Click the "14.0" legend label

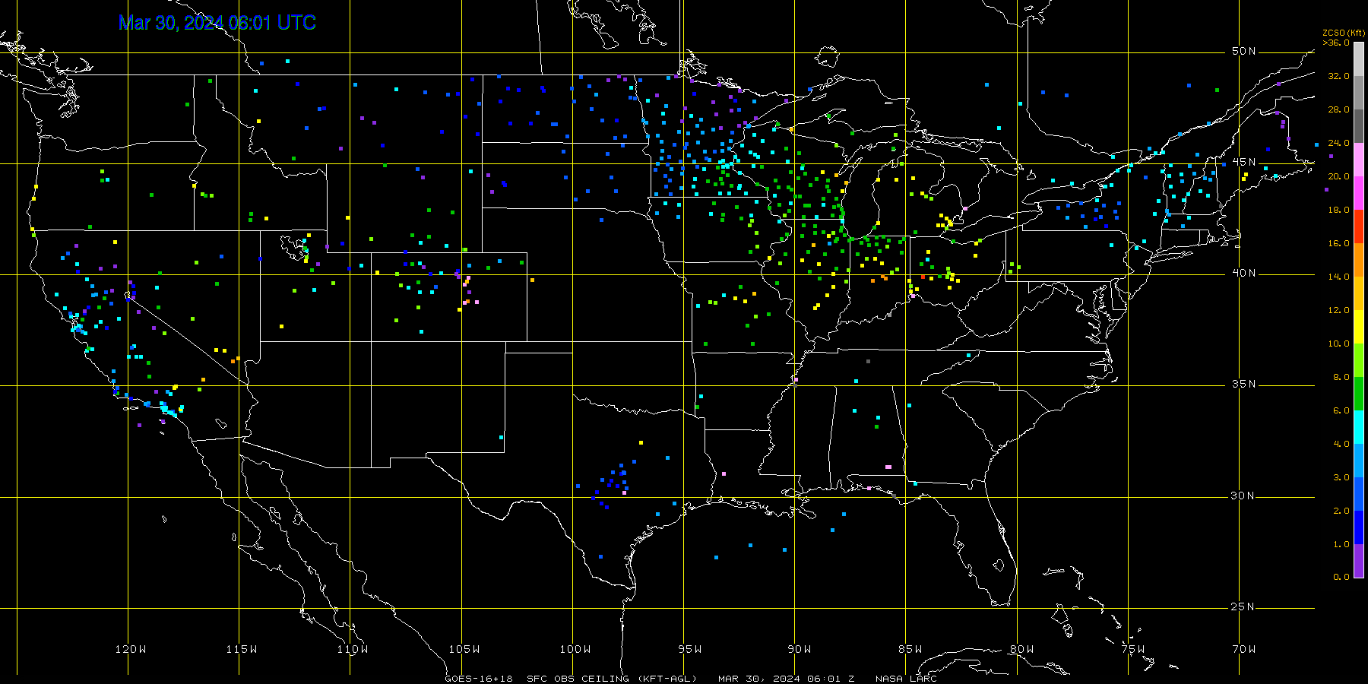click(x=1338, y=277)
